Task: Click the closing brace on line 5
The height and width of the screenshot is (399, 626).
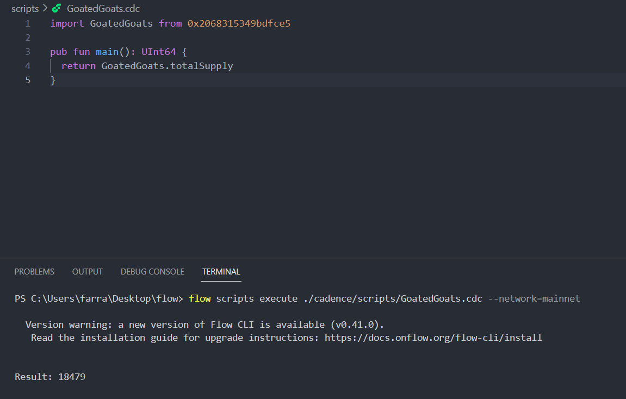Action: click(53, 80)
